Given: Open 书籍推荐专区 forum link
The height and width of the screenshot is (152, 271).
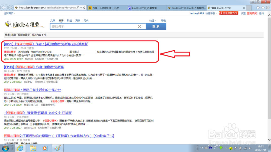Looking at the screenshot, I should tap(47, 105).
